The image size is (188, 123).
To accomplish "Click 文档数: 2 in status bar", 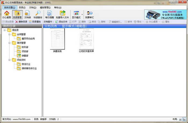I will pos(54,119).
